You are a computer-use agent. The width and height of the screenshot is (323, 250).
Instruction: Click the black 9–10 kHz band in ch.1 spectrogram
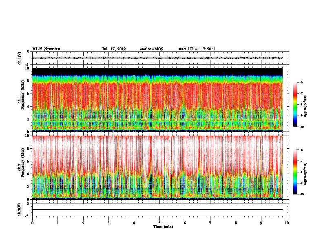tap(157, 71)
